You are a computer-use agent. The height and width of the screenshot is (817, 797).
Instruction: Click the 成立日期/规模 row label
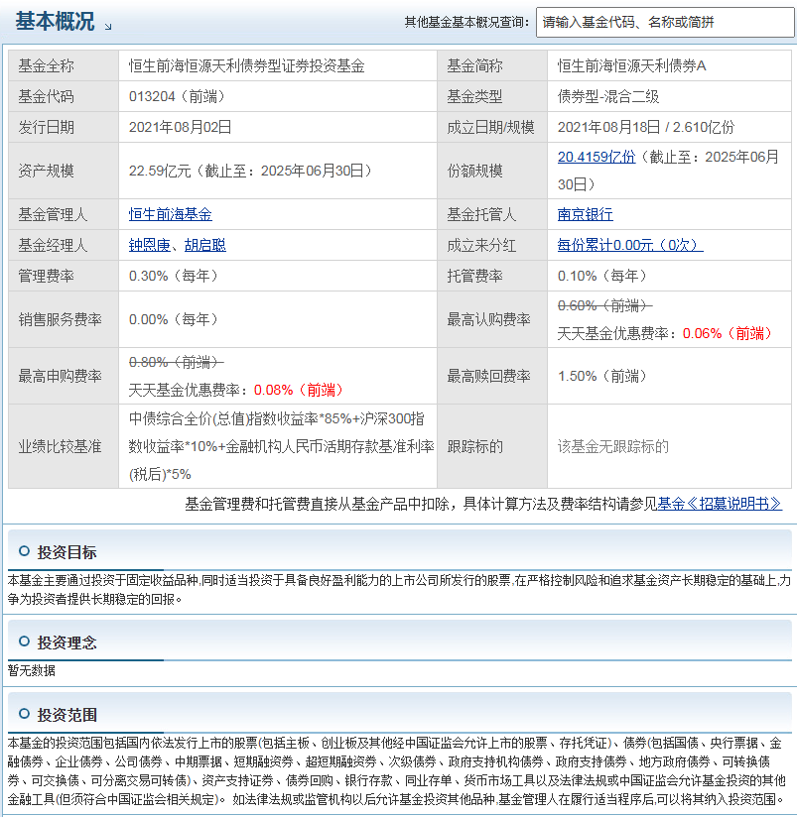[x=490, y=127]
